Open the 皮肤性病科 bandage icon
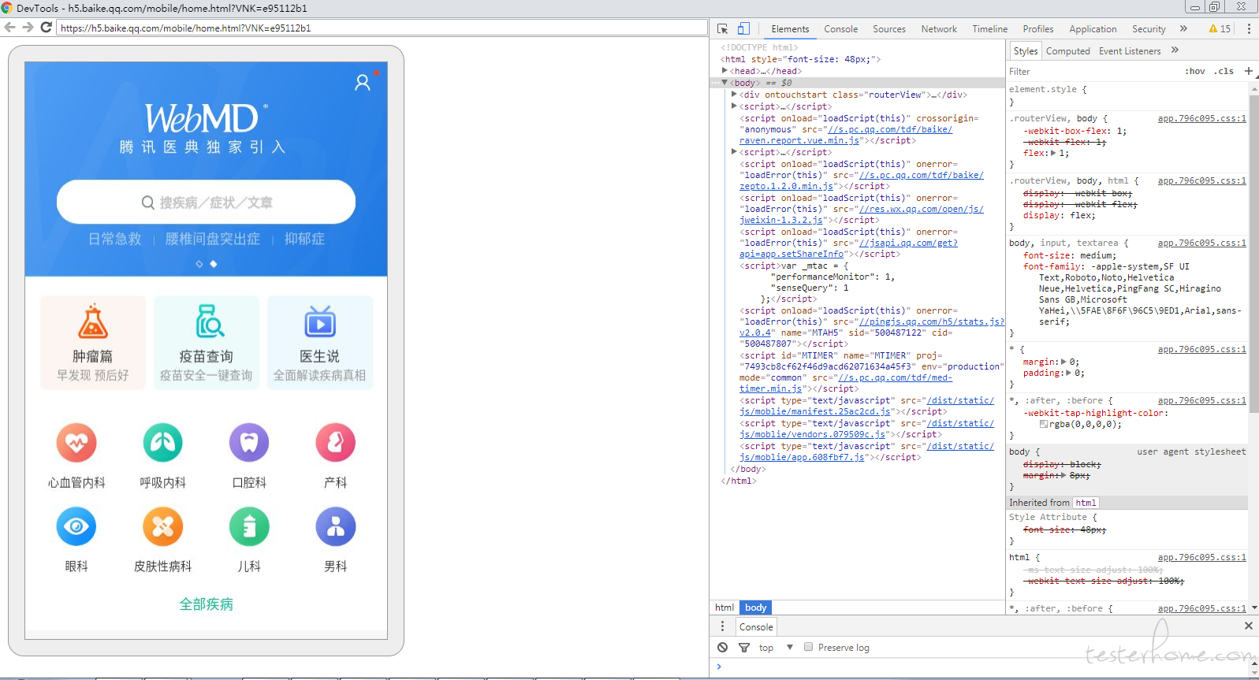 pos(163,526)
